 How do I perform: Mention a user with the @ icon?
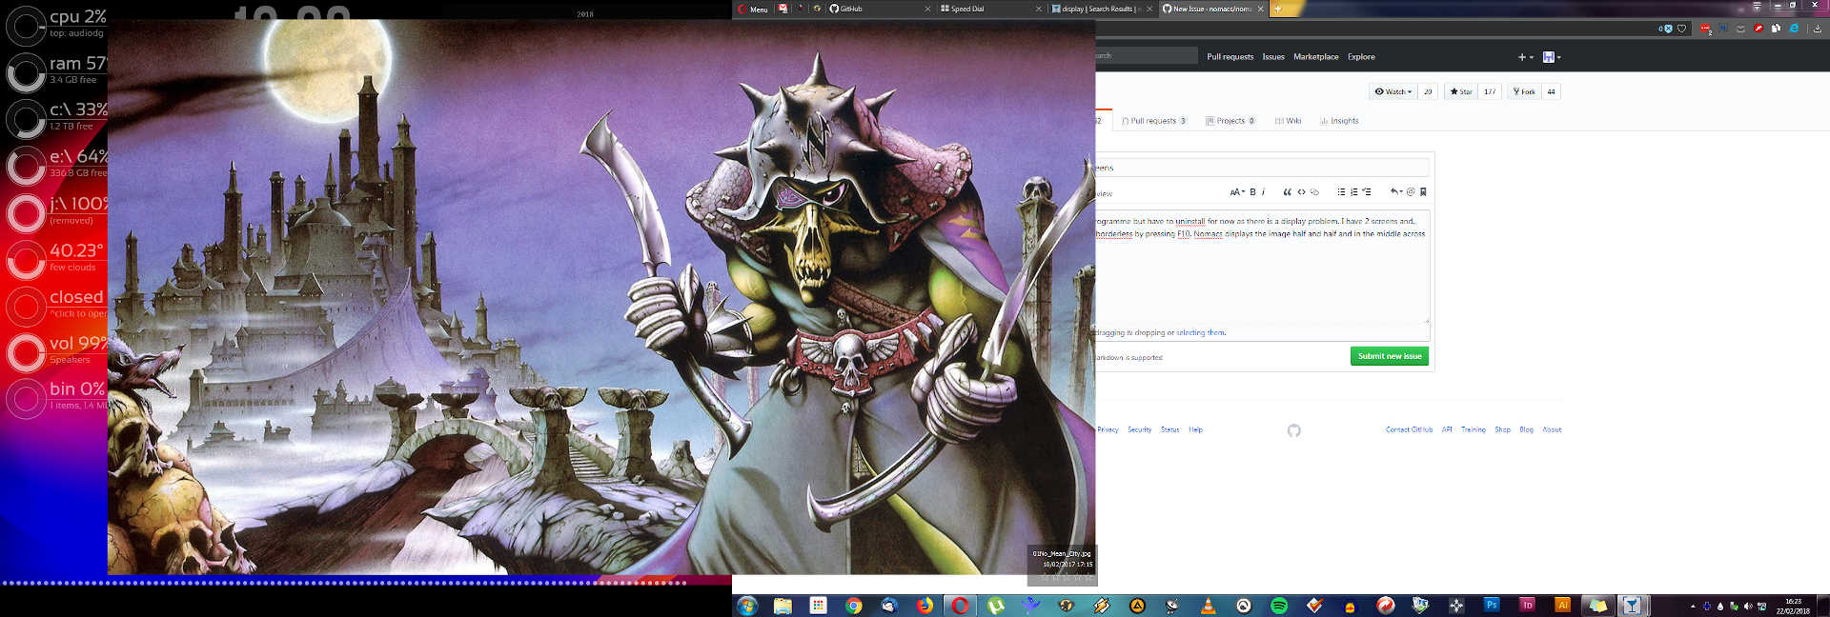1411,192
